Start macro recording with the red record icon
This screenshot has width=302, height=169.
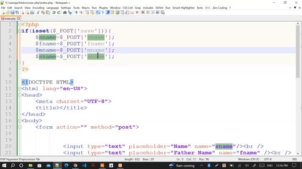(143, 13)
